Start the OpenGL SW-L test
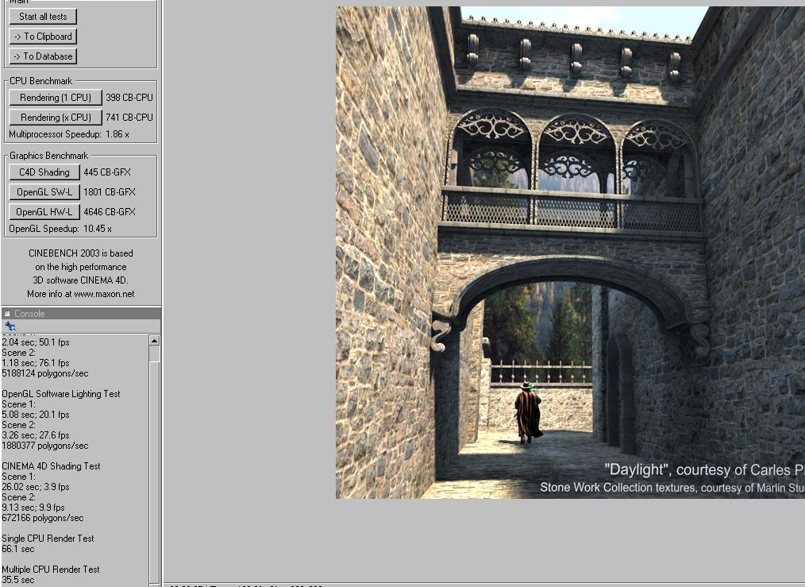This screenshot has height=587, width=805. (44, 192)
